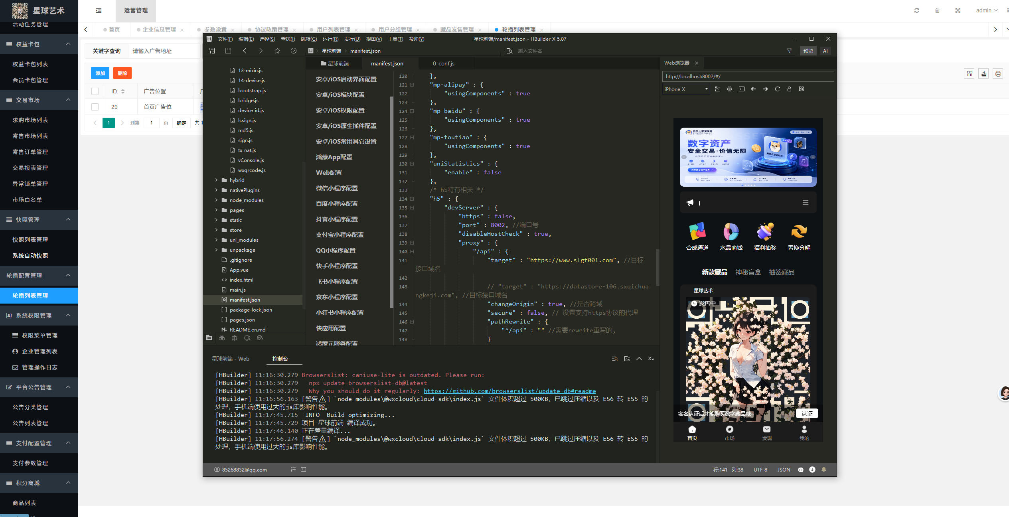1009x517 pixels.
Task: Click the notification bell in HBuilder status bar
Action: tap(824, 470)
